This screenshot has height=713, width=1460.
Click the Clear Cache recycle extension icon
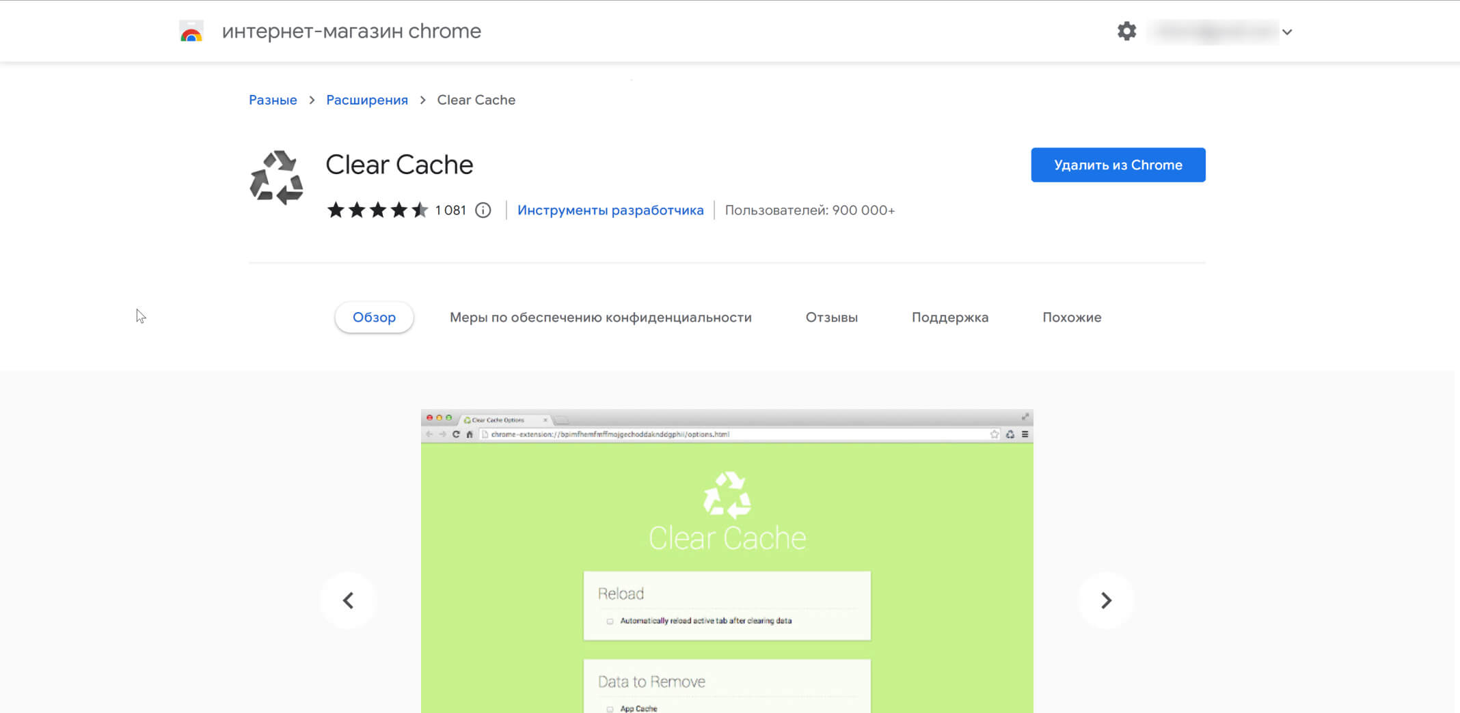(x=276, y=178)
